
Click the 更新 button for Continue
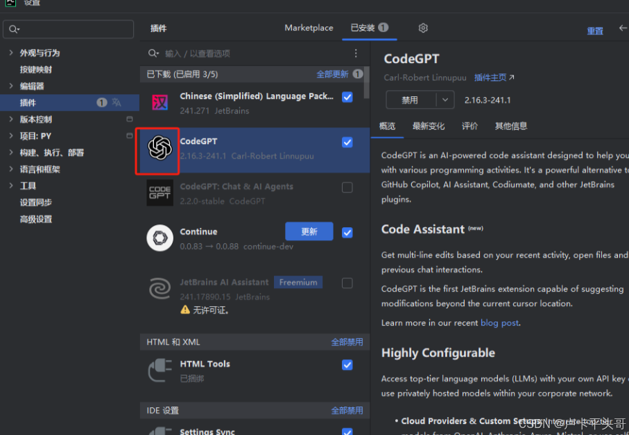(x=309, y=231)
